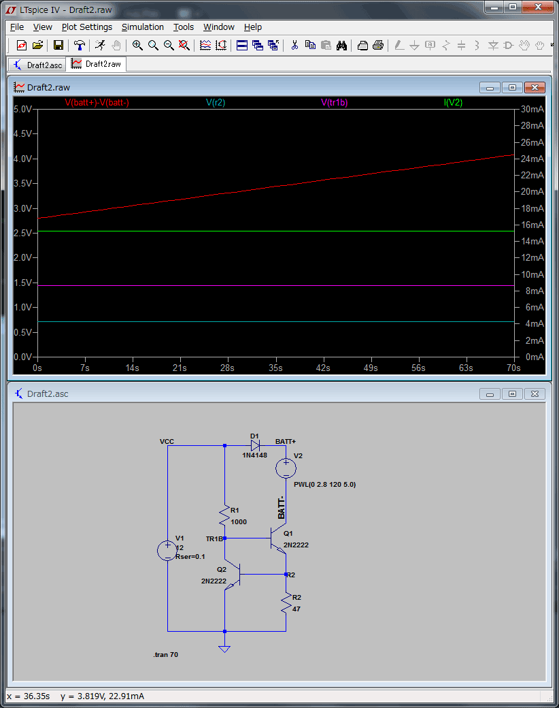Select the Label Net tool
The image size is (559, 708).
click(x=430, y=45)
